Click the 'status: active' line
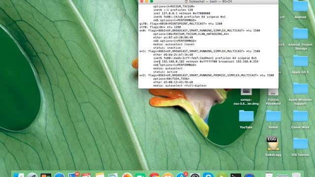Screen dimensions: 315x177 coord(165,72)
